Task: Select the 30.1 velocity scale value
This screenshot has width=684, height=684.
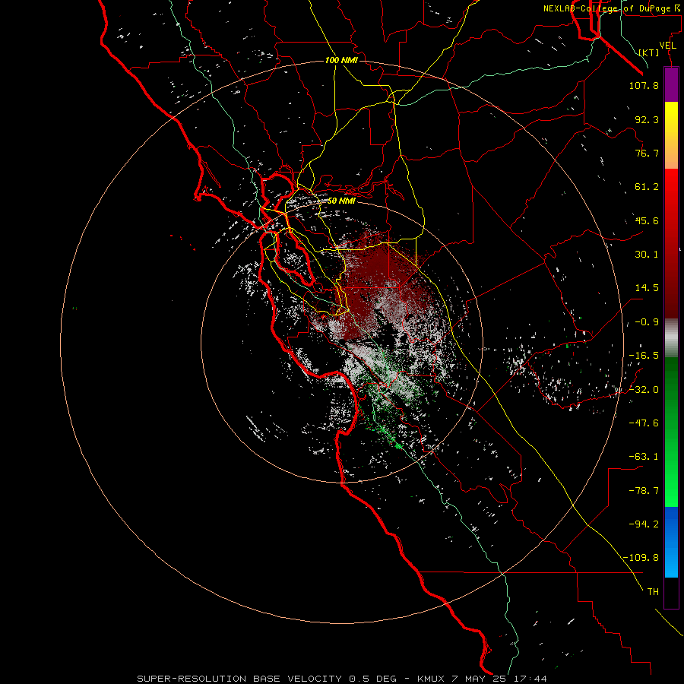Action: tap(647, 255)
